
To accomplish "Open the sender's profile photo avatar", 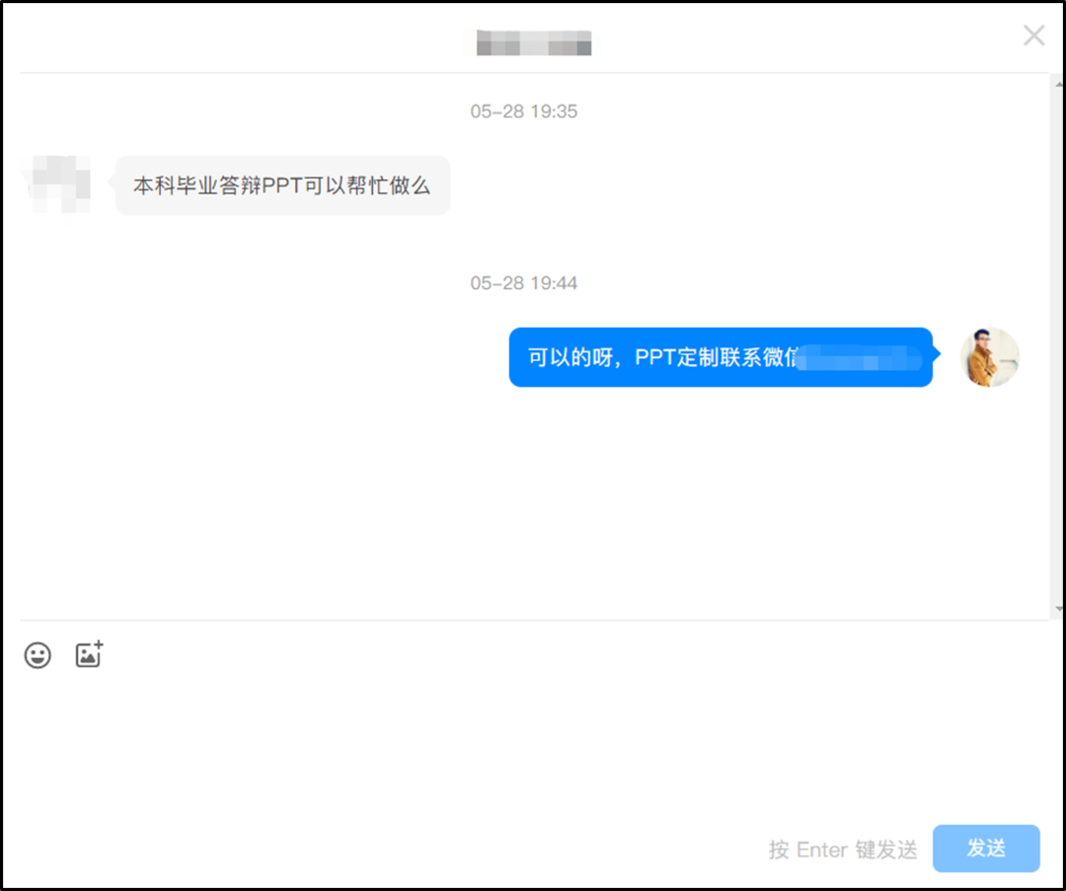I will pyautogui.click(x=989, y=357).
